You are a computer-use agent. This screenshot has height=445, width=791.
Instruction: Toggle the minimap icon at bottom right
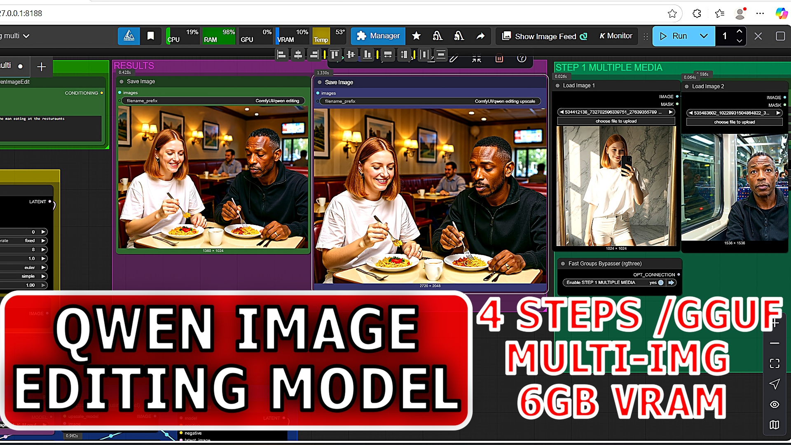774,425
